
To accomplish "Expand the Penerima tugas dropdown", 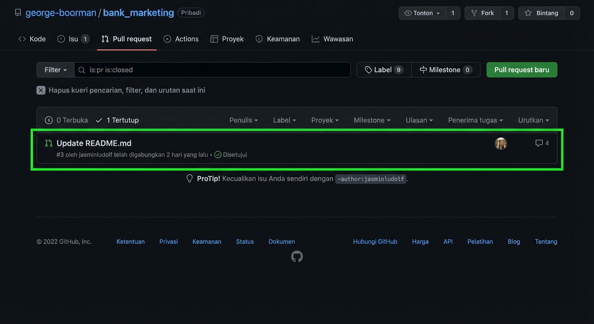I will point(475,120).
